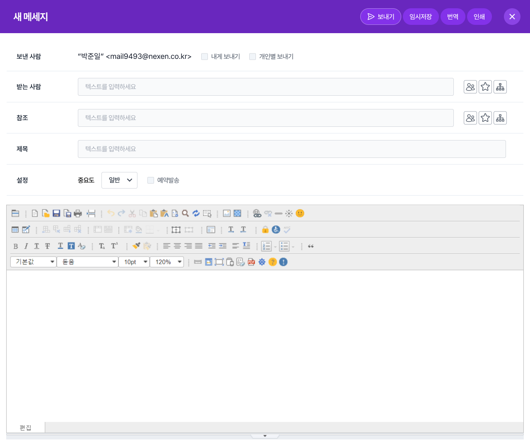Image resolution: width=530 pixels, height=448 pixels.
Task: Click the favorites star icon for CC
Action: click(485, 118)
